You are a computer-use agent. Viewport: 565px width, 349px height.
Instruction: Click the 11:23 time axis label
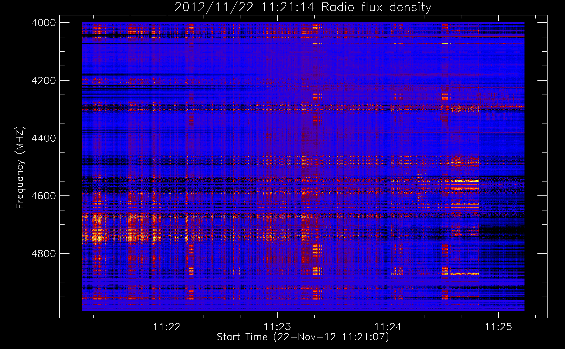coord(277,327)
